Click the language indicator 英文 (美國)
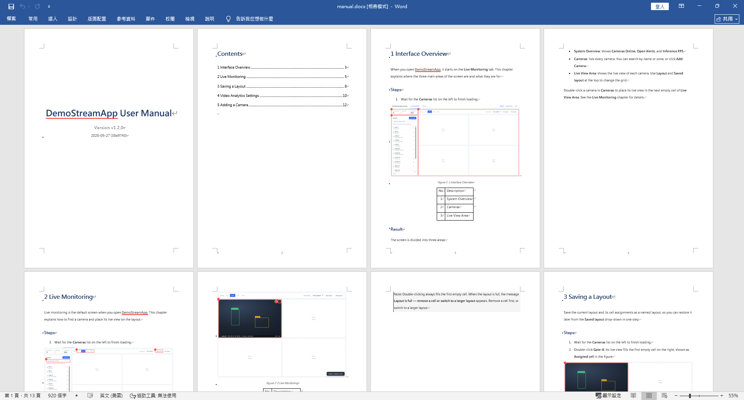 (111, 396)
